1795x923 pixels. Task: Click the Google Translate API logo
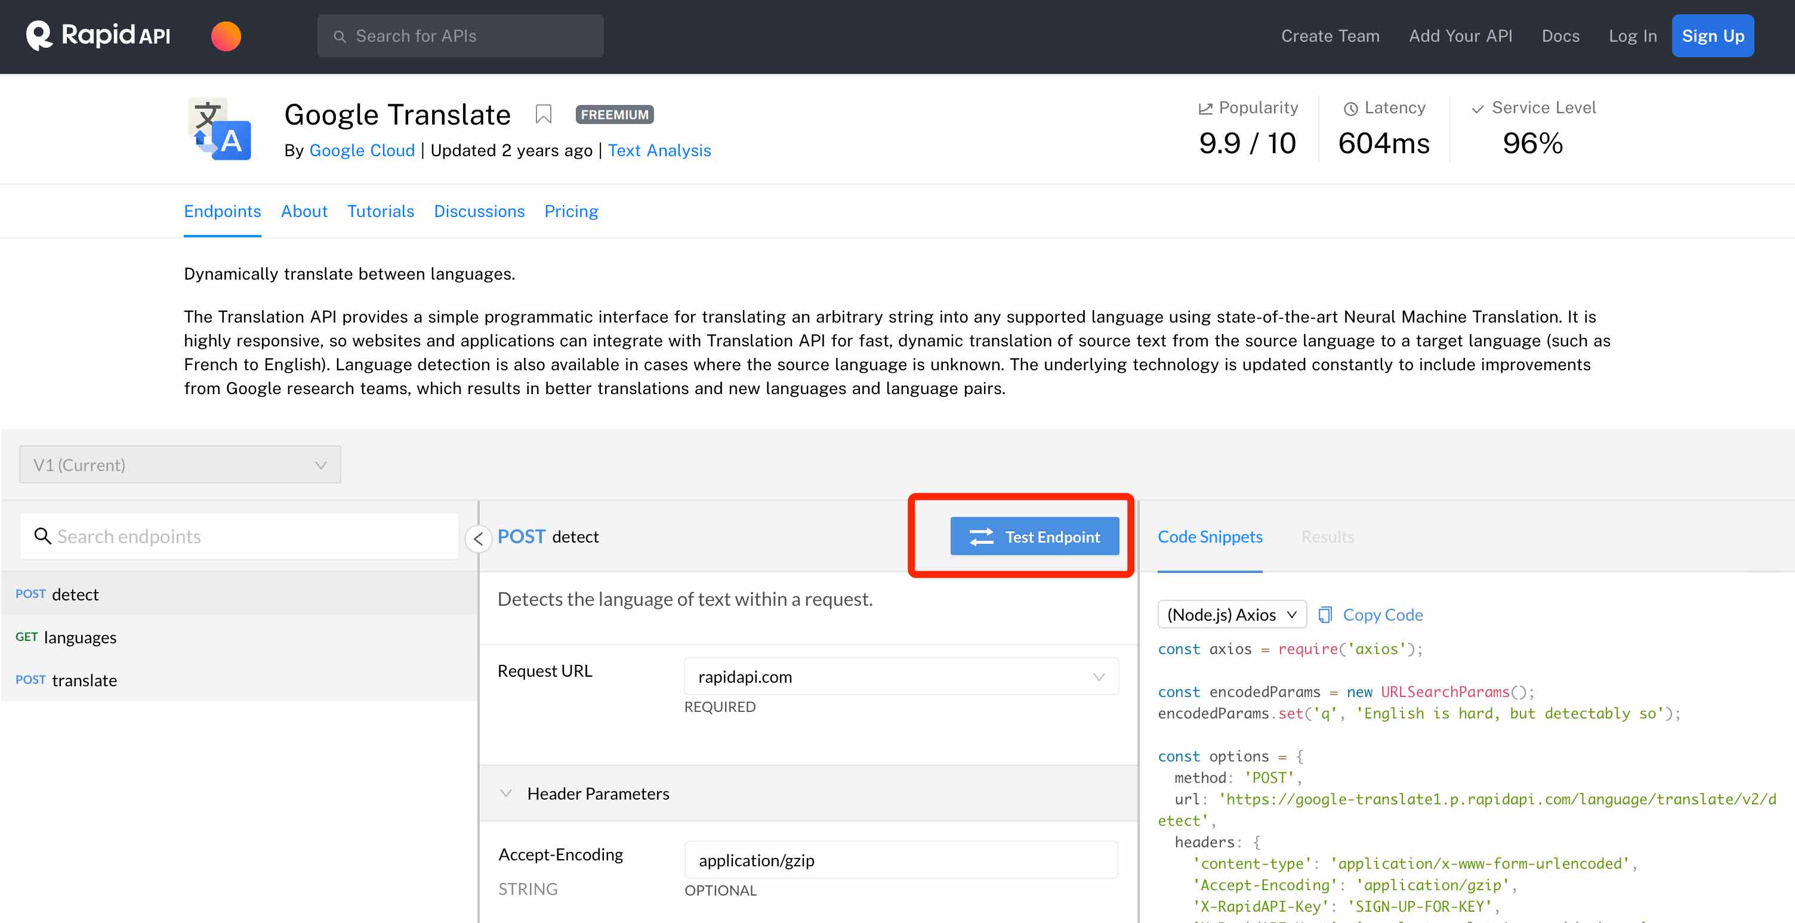tap(220, 129)
